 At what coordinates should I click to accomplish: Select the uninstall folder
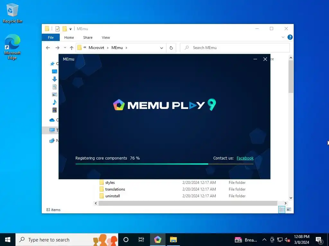pyautogui.click(x=113, y=196)
